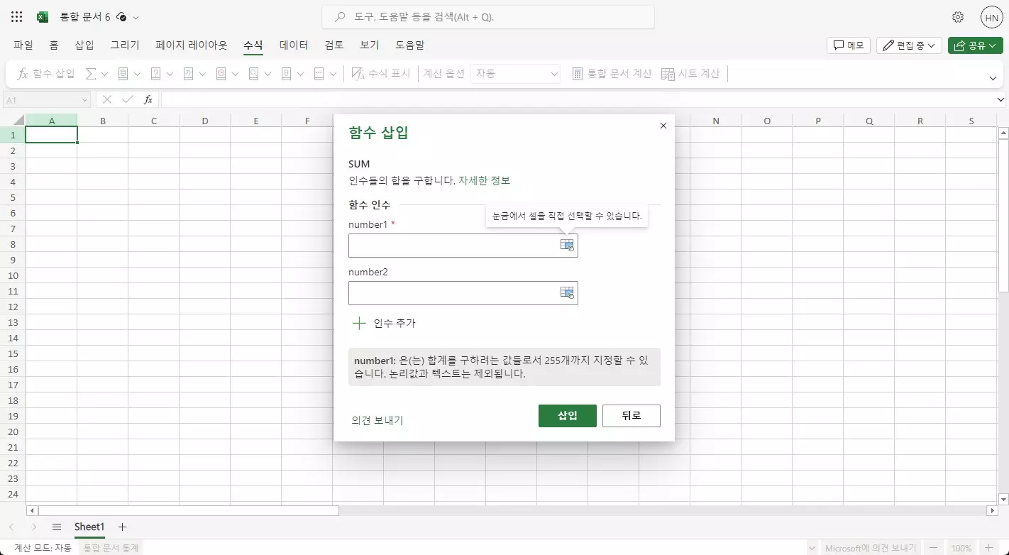Screen dimensions: 1009x555
Task: Click the formula bar cancel X icon
Action: point(108,100)
